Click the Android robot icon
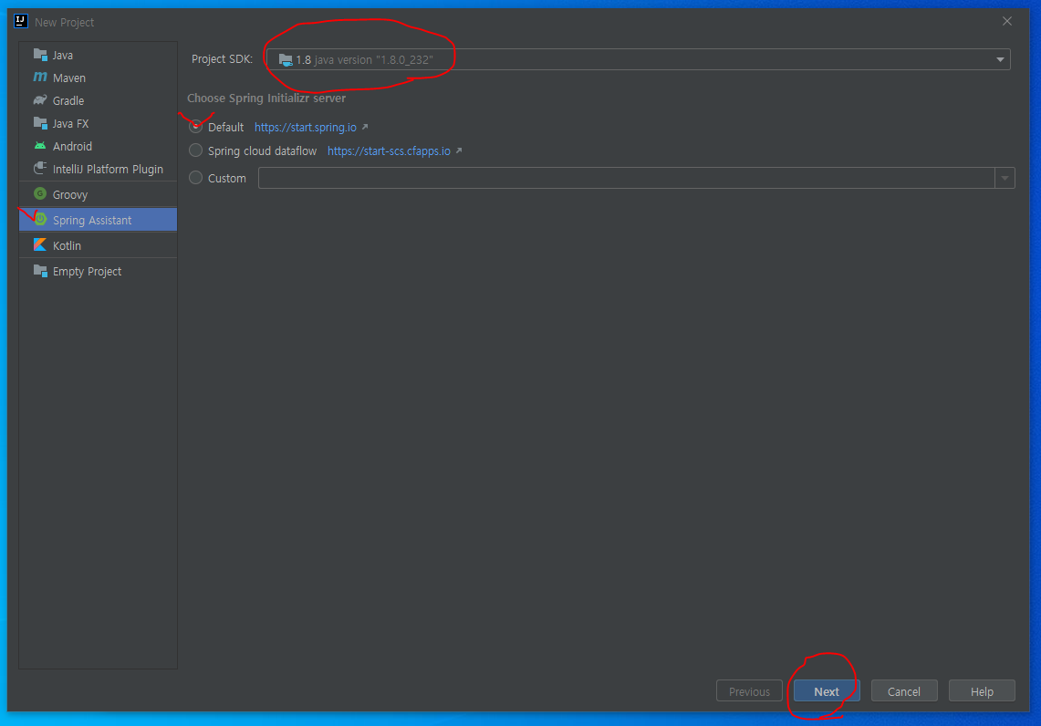This screenshot has height=726, width=1041. tap(40, 145)
